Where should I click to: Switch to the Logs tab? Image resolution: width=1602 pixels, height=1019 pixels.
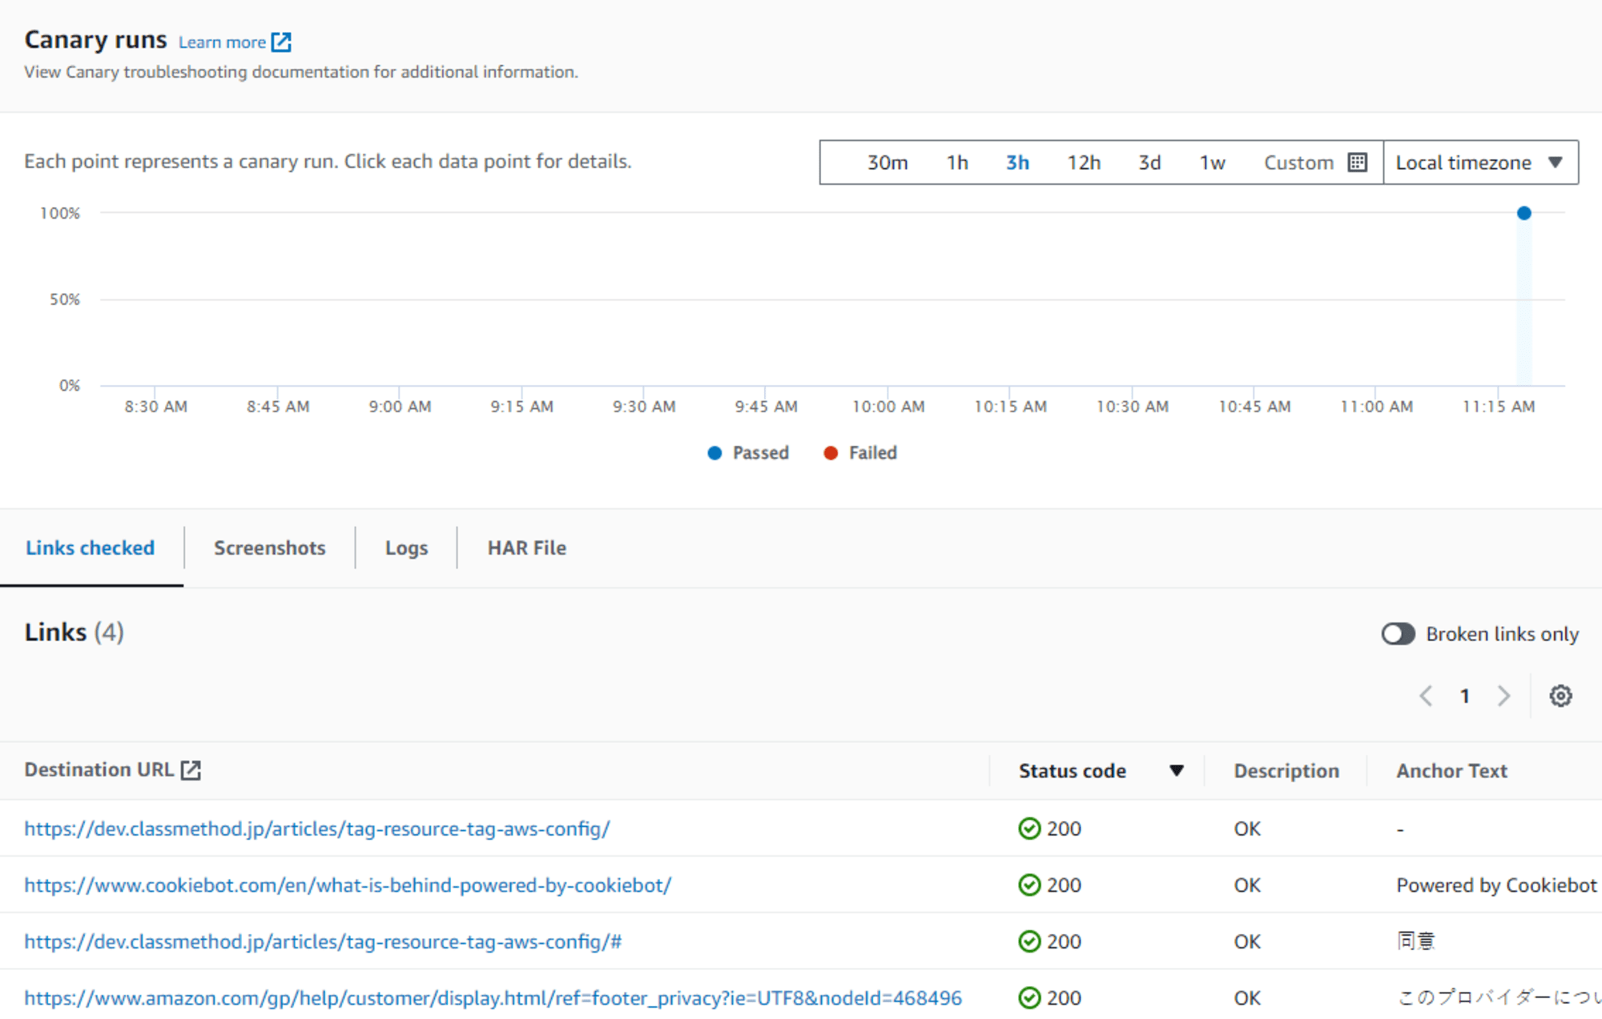(405, 546)
